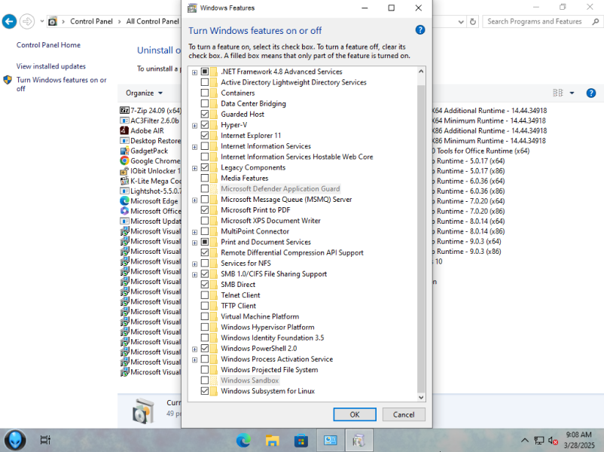Screen dimensions: 604x452
Task: Expand SMB 1.0/CIFS File Sharing Support
Action: pos(194,275)
